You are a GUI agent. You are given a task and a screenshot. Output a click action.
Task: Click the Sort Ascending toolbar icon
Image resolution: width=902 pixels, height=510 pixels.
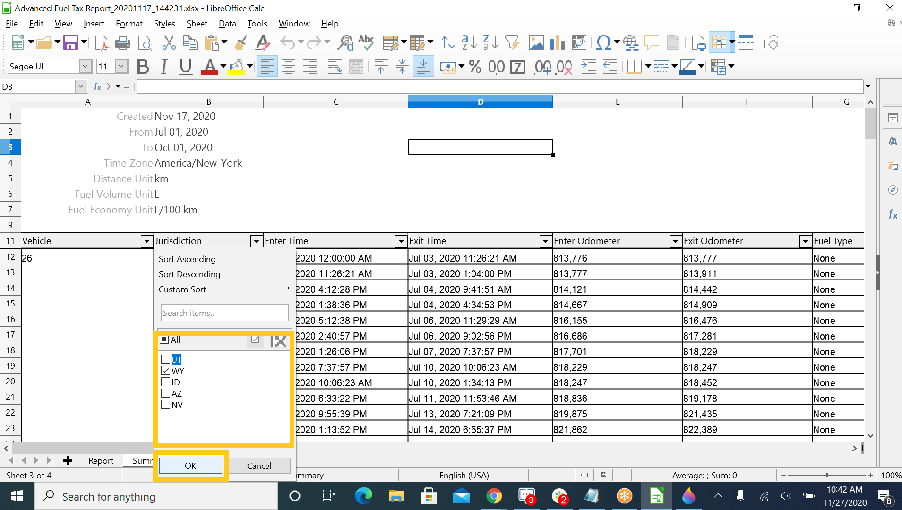[x=469, y=43]
